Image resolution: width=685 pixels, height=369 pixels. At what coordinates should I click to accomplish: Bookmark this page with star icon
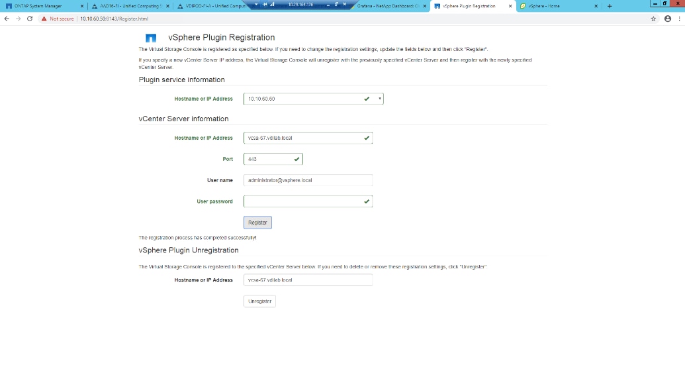[653, 19]
